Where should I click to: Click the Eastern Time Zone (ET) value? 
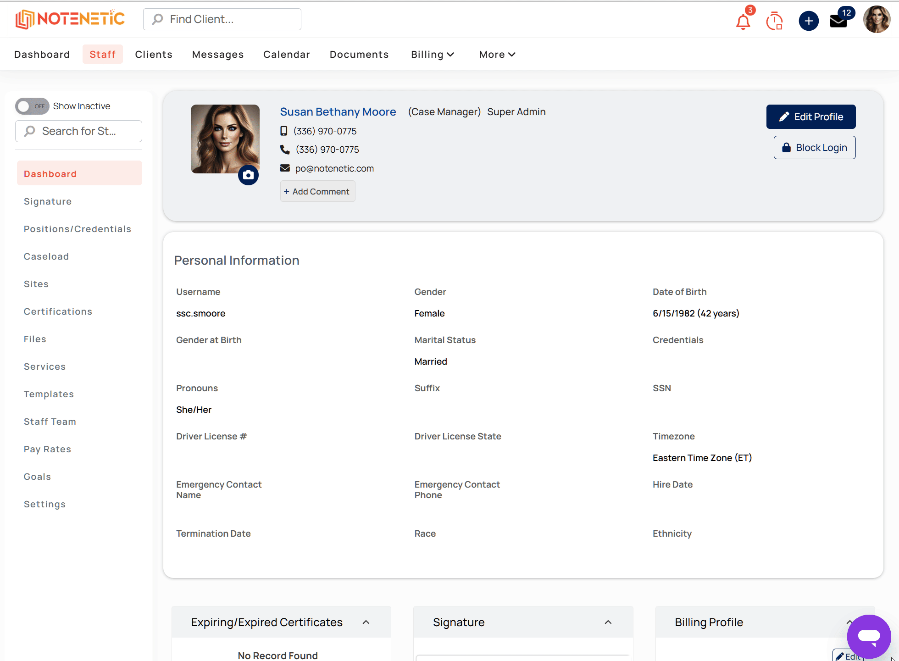tap(702, 458)
